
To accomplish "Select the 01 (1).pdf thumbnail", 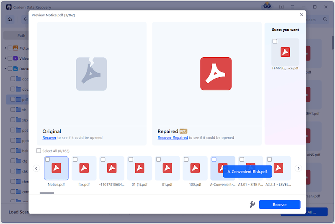I will pyautogui.click(x=139, y=168).
